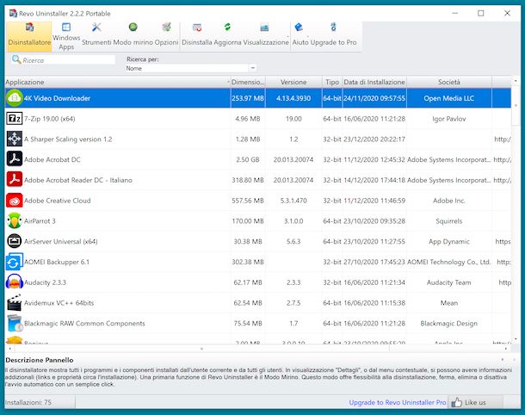This screenshot has height=415, width=525.
Task: Open the Windows Apps toolbar icon
Action: [x=66, y=28]
